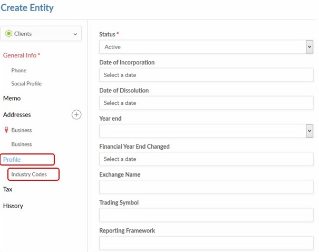Expand the Status dropdown set to Active
The image size is (319, 252).
[206, 47]
